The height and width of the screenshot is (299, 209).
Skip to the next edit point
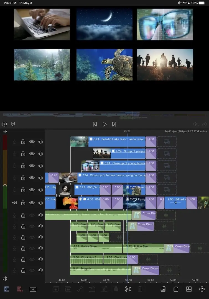click(x=114, y=124)
